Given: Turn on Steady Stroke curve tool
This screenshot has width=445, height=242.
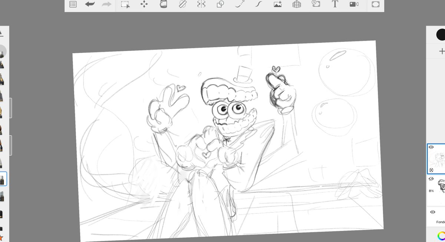Looking at the screenshot, I should 258,4.
